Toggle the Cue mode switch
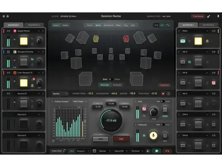Screen dimensions: 222x167 click(162, 101)
